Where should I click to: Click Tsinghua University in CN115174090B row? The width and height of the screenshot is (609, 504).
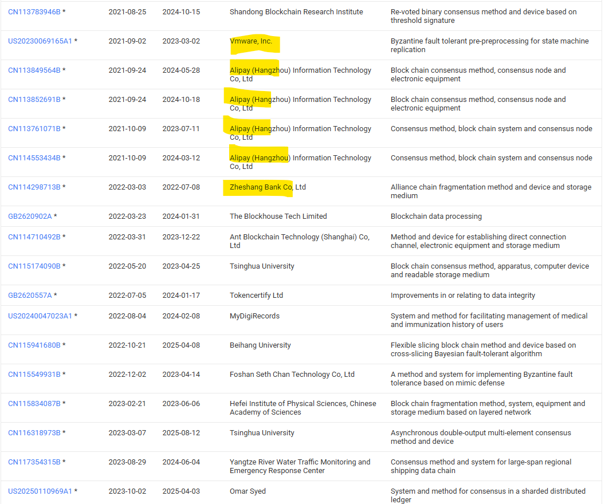[262, 266]
